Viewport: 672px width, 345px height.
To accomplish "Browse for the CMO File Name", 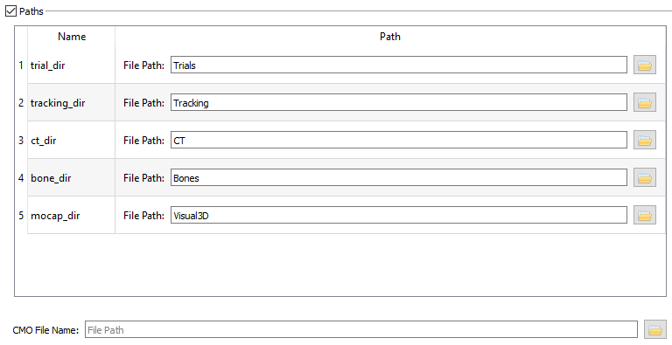I will pos(655,329).
